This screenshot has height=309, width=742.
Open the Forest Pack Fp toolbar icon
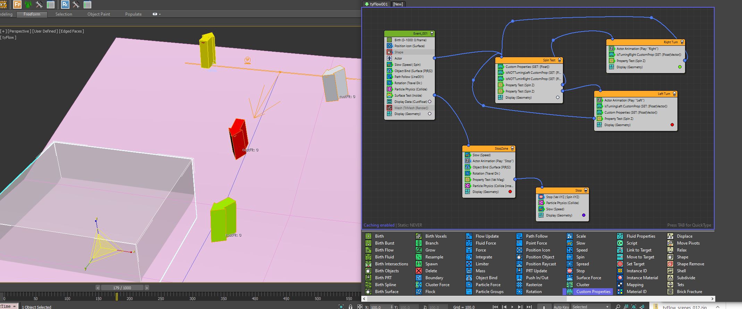[17, 5]
